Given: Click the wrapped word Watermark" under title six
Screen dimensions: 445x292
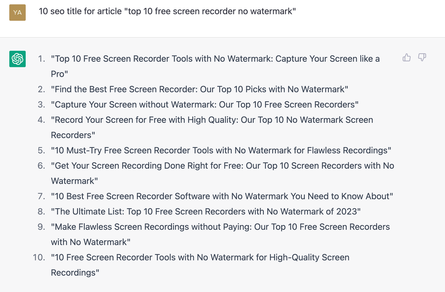Looking at the screenshot, I should tap(74, 181).
